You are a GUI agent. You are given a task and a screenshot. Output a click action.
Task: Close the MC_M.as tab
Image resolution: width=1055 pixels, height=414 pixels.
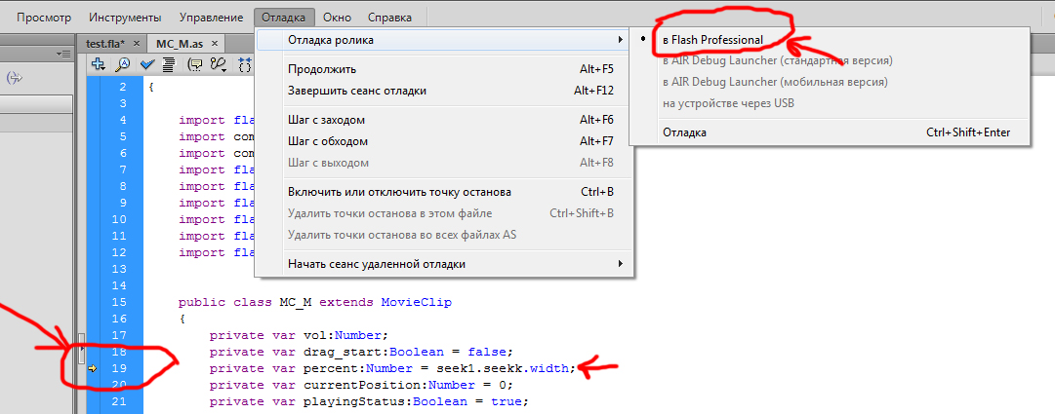tap(215, 44)
